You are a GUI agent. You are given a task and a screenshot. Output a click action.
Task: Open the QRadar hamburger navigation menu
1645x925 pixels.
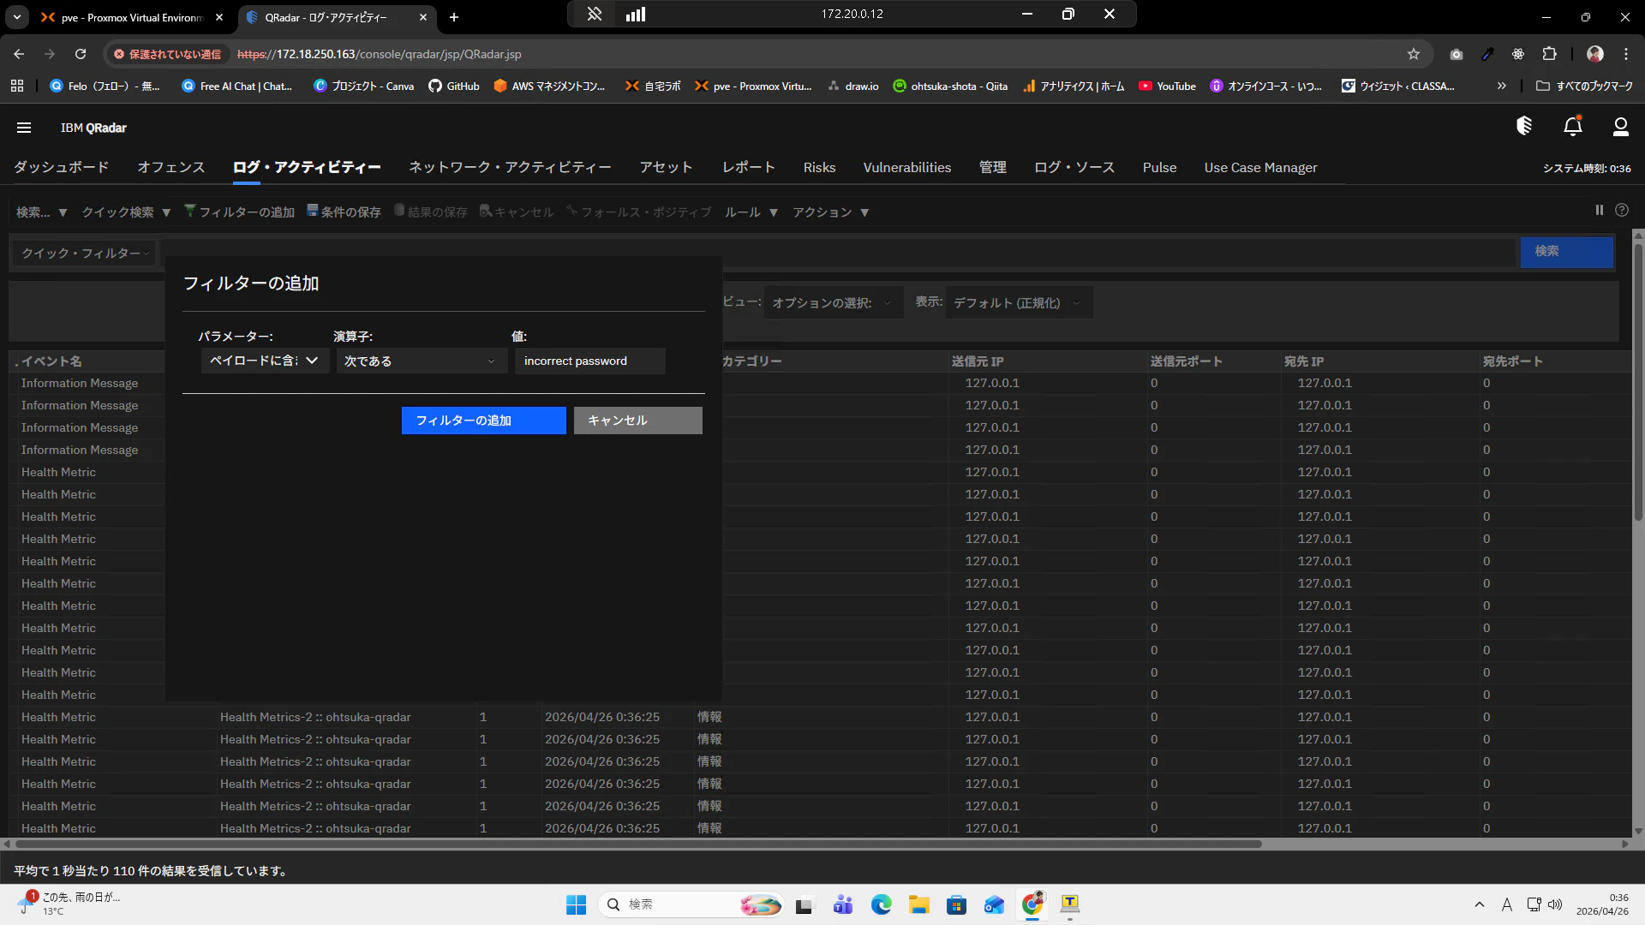click(x=24, y=128)
